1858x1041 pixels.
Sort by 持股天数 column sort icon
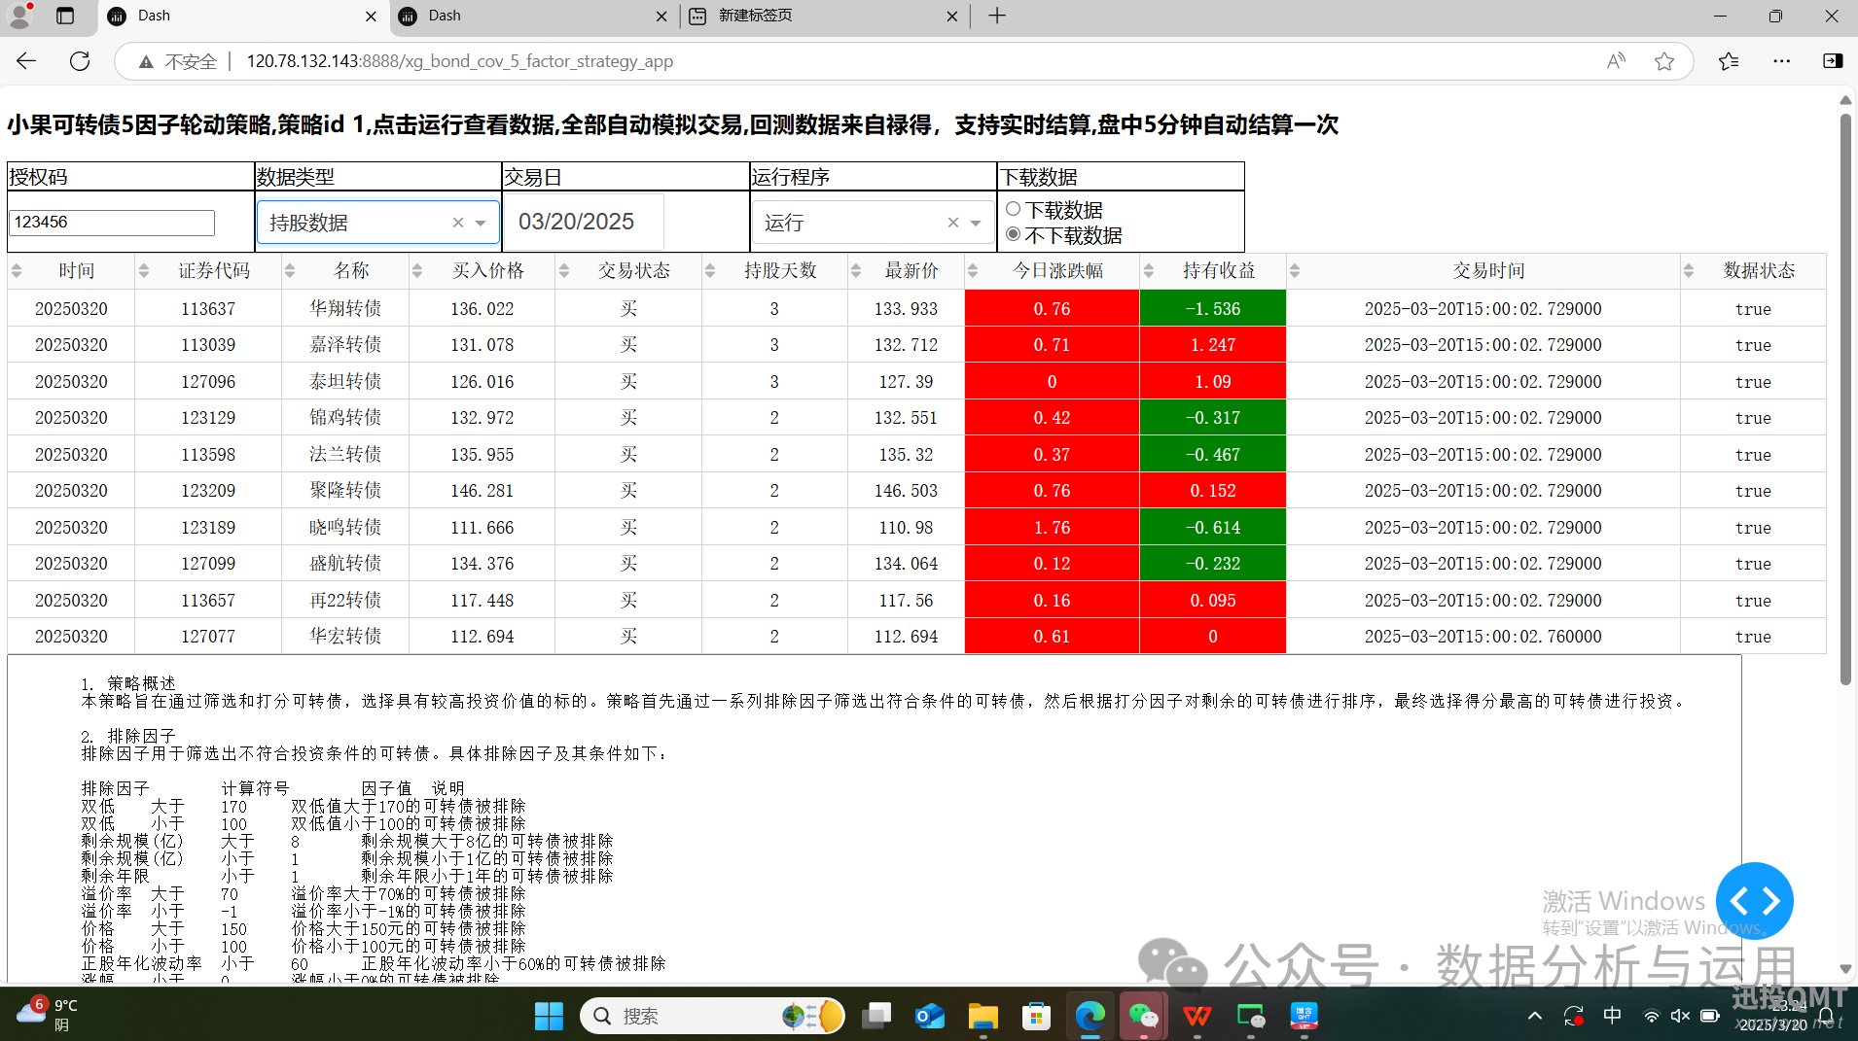pyautogui.click(x=710, y=271)
